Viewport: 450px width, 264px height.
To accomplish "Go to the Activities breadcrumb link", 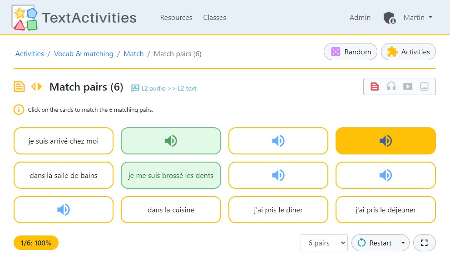I will pyautogui.click(x=30, y=53).
